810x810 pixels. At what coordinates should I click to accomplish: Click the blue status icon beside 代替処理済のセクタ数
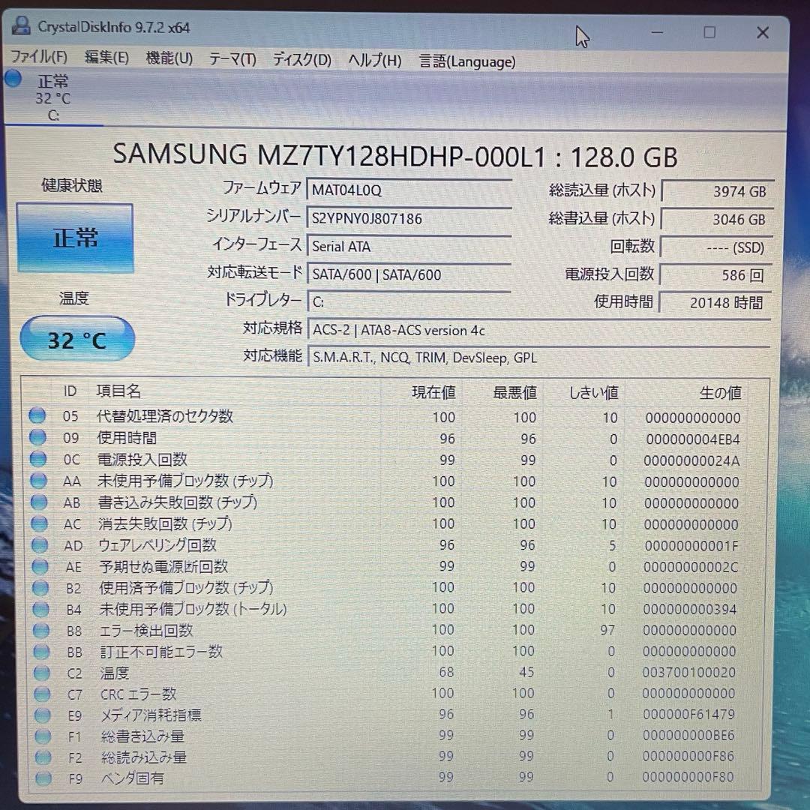point(38,417)
